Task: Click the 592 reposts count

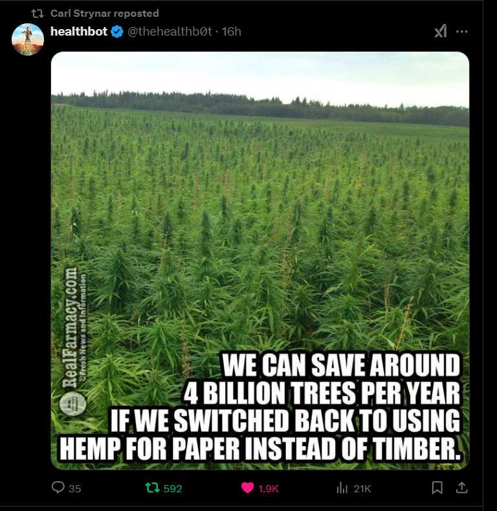Action: tap(173, 488)
